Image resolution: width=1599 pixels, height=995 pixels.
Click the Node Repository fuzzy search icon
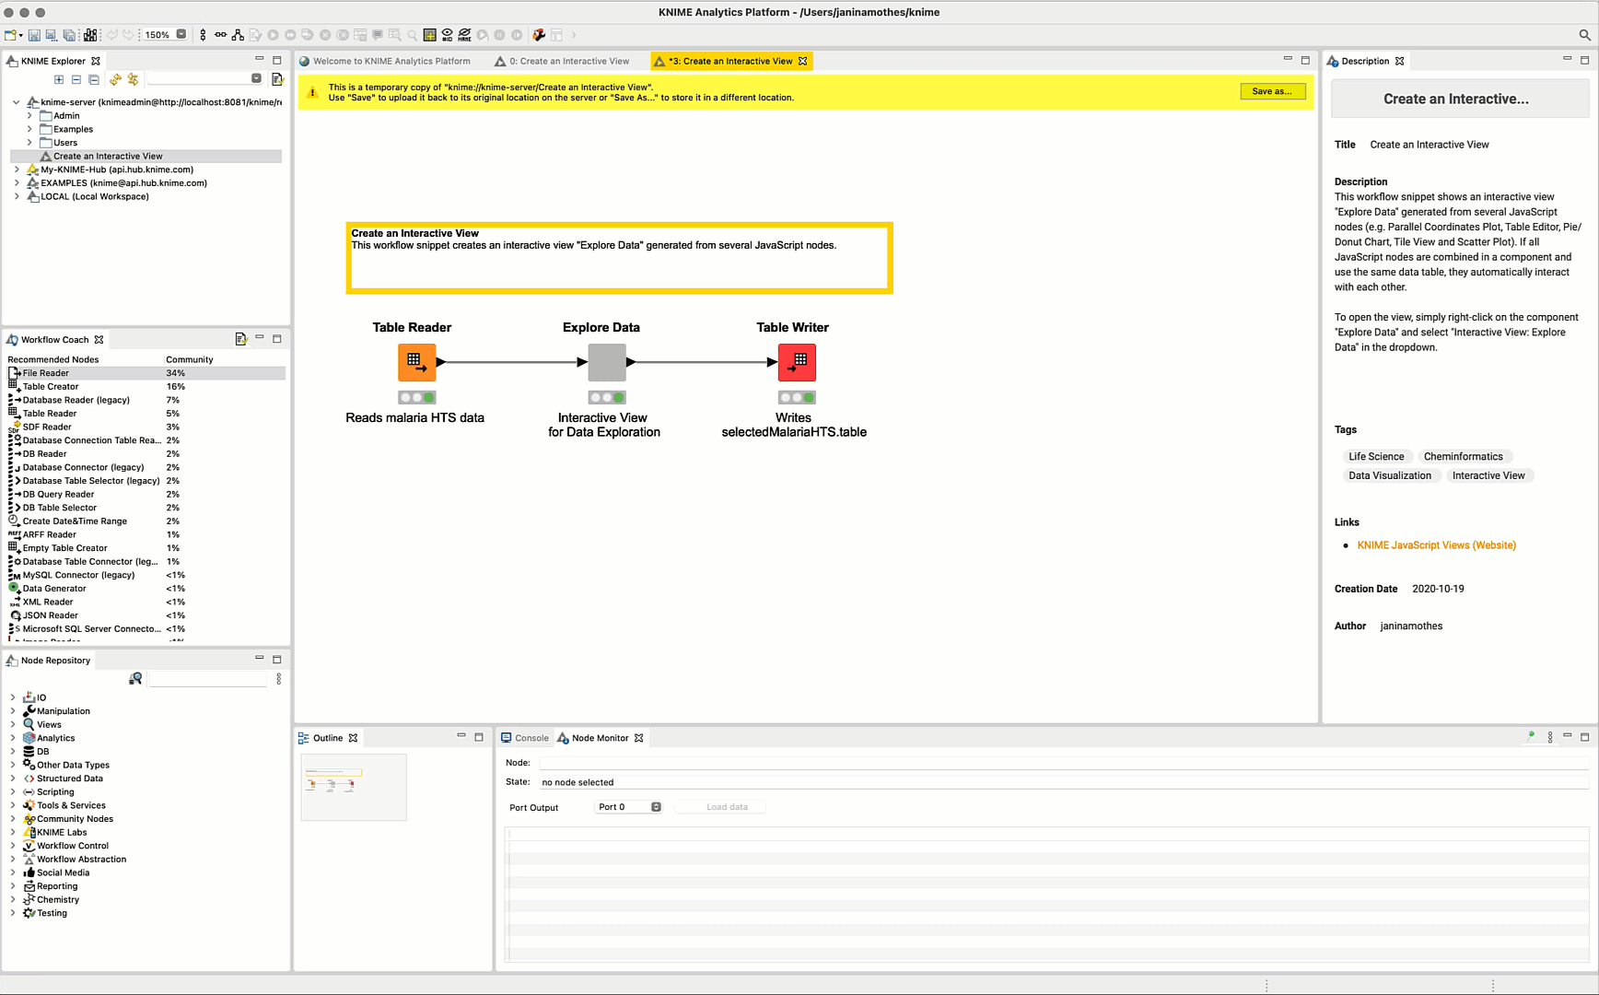click(x=135, y=679)
